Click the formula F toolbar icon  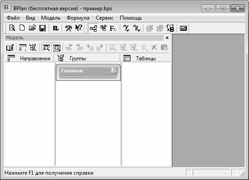pyautogui.click(x=113, y=28)
